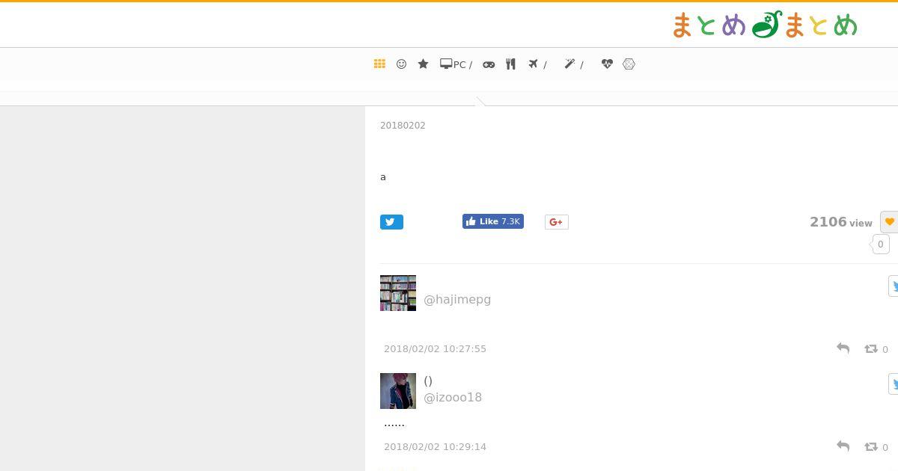The width and height of the screenshot is (898, 471).
Task: Open the magic wand category
Action: click(x=573, y=64)
